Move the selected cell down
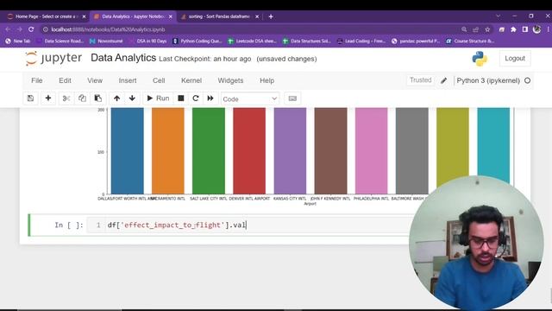This screenshot has width=552, height=311. [x=132, y=98]
